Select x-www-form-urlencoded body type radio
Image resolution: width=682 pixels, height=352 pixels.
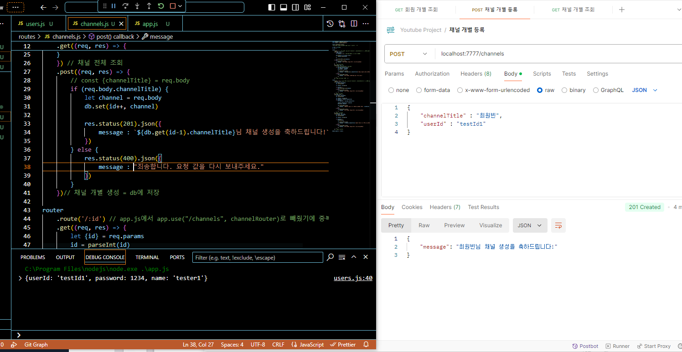[460, 90]
